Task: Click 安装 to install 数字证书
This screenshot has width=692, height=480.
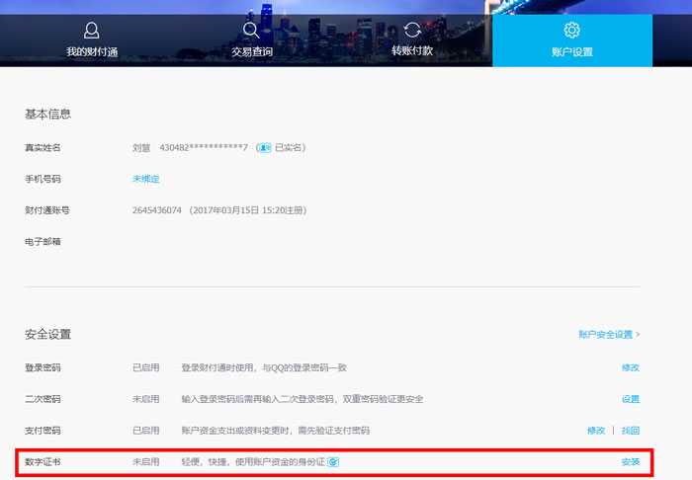Action: click(x=630, y=462)
